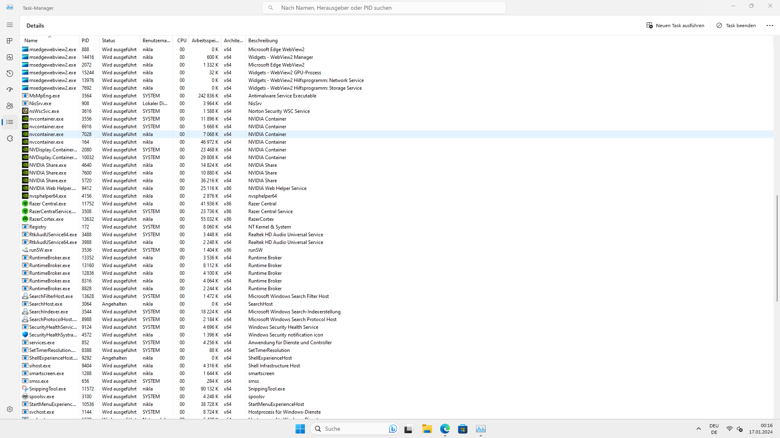780x438 pixels.
Task: Open Microsoft Store from the taskbar
Action: coord(463,429)
